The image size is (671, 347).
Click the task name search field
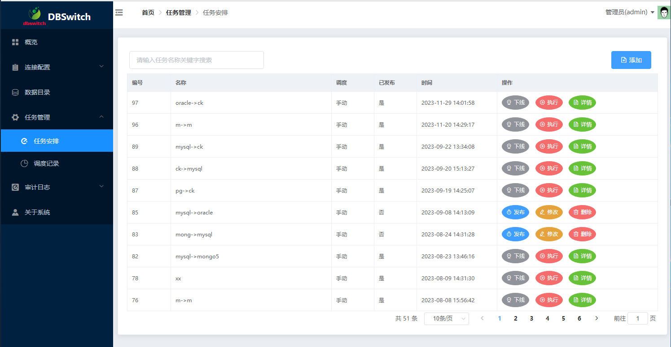(196, 60)
